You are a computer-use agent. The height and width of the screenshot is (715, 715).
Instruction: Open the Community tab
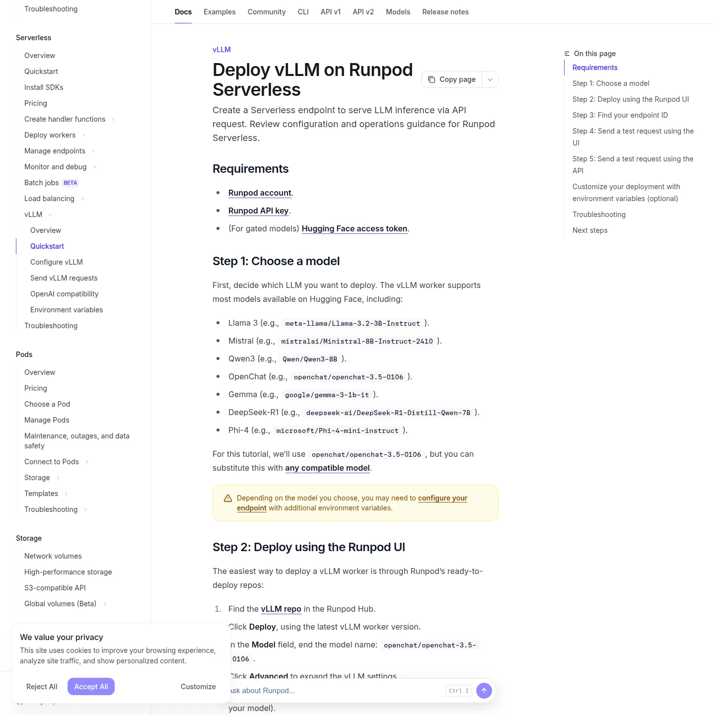[x=267, y=12]
